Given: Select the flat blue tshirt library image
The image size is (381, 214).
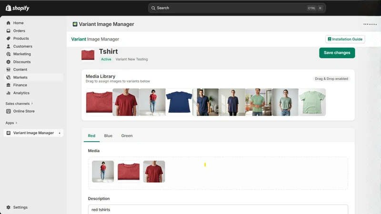Looking at the screenshot, I should coord(179,102).
